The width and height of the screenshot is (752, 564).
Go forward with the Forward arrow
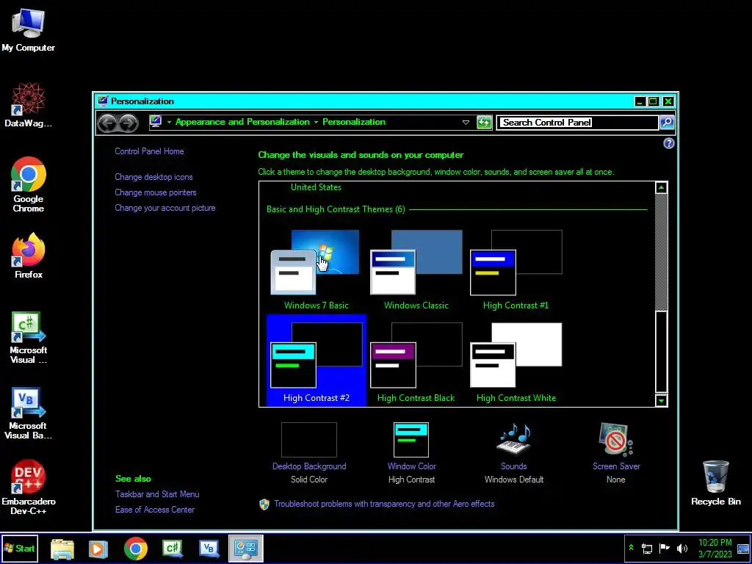point(128,123)
